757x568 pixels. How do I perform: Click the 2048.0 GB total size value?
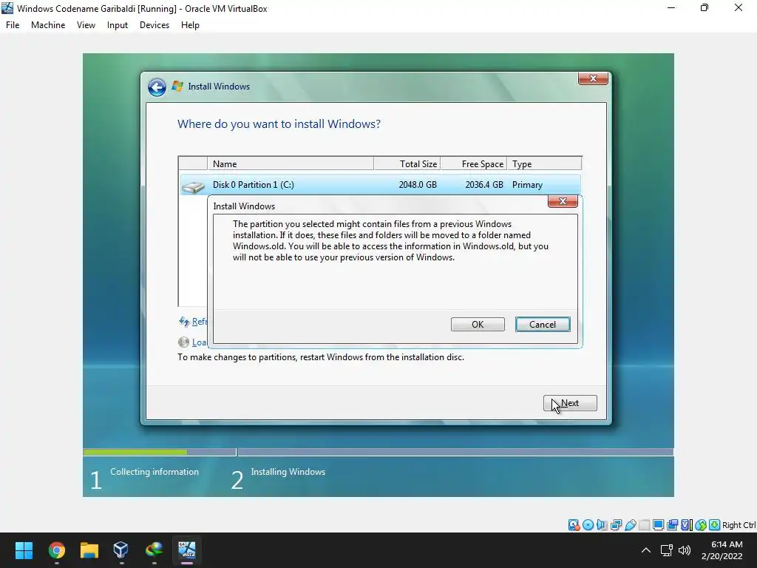tap(418, 185)
